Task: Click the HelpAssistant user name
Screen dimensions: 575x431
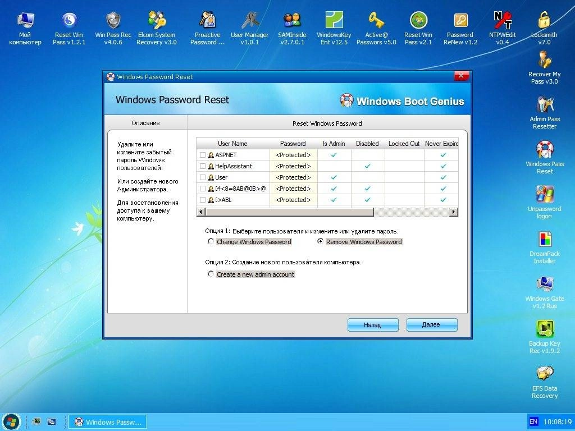Action: tap(234, 166)
